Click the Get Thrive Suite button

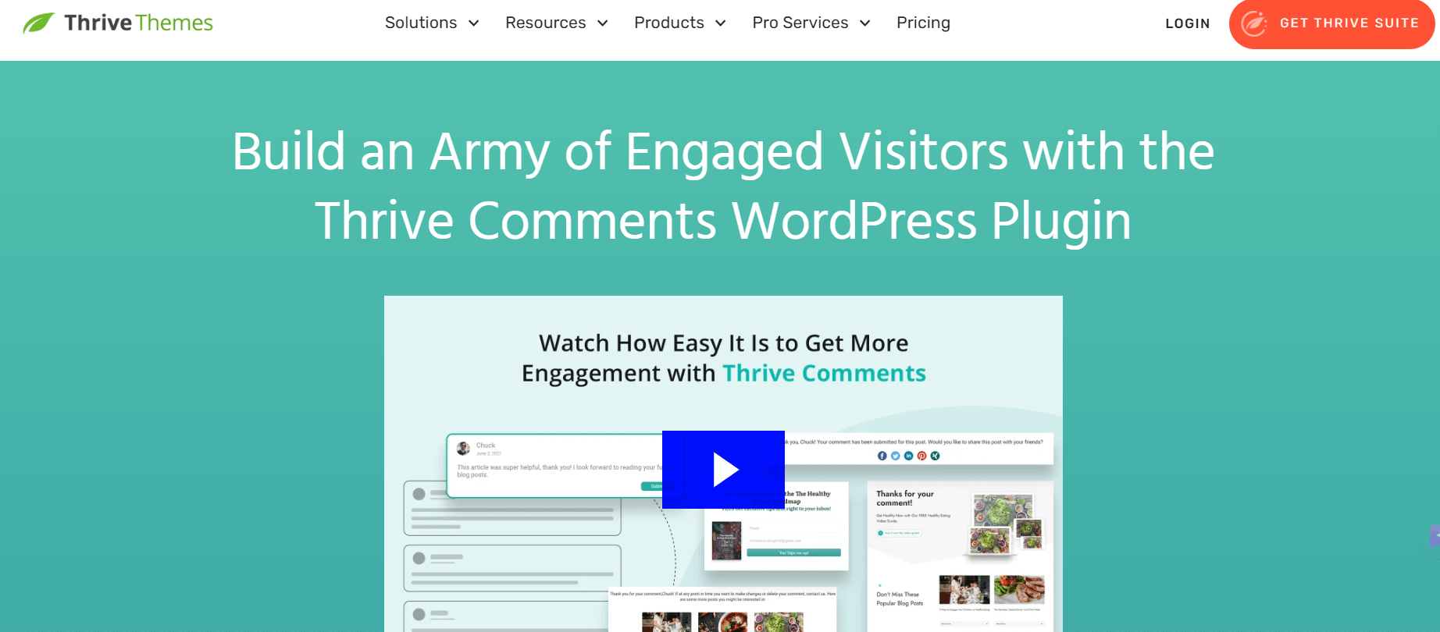click(1331, 23)
